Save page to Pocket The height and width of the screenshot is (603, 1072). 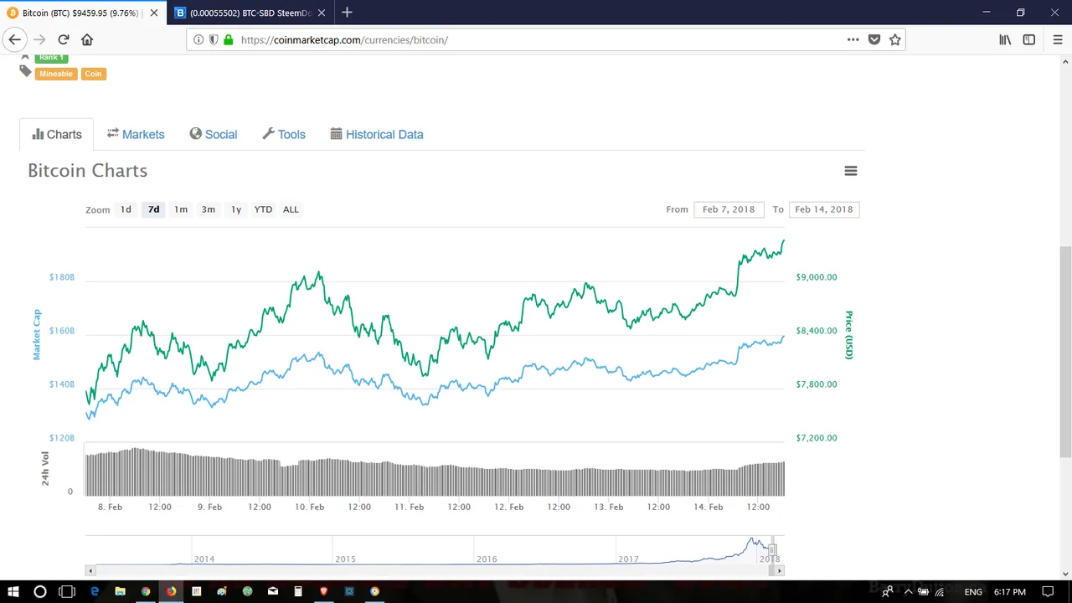(874, 39)
